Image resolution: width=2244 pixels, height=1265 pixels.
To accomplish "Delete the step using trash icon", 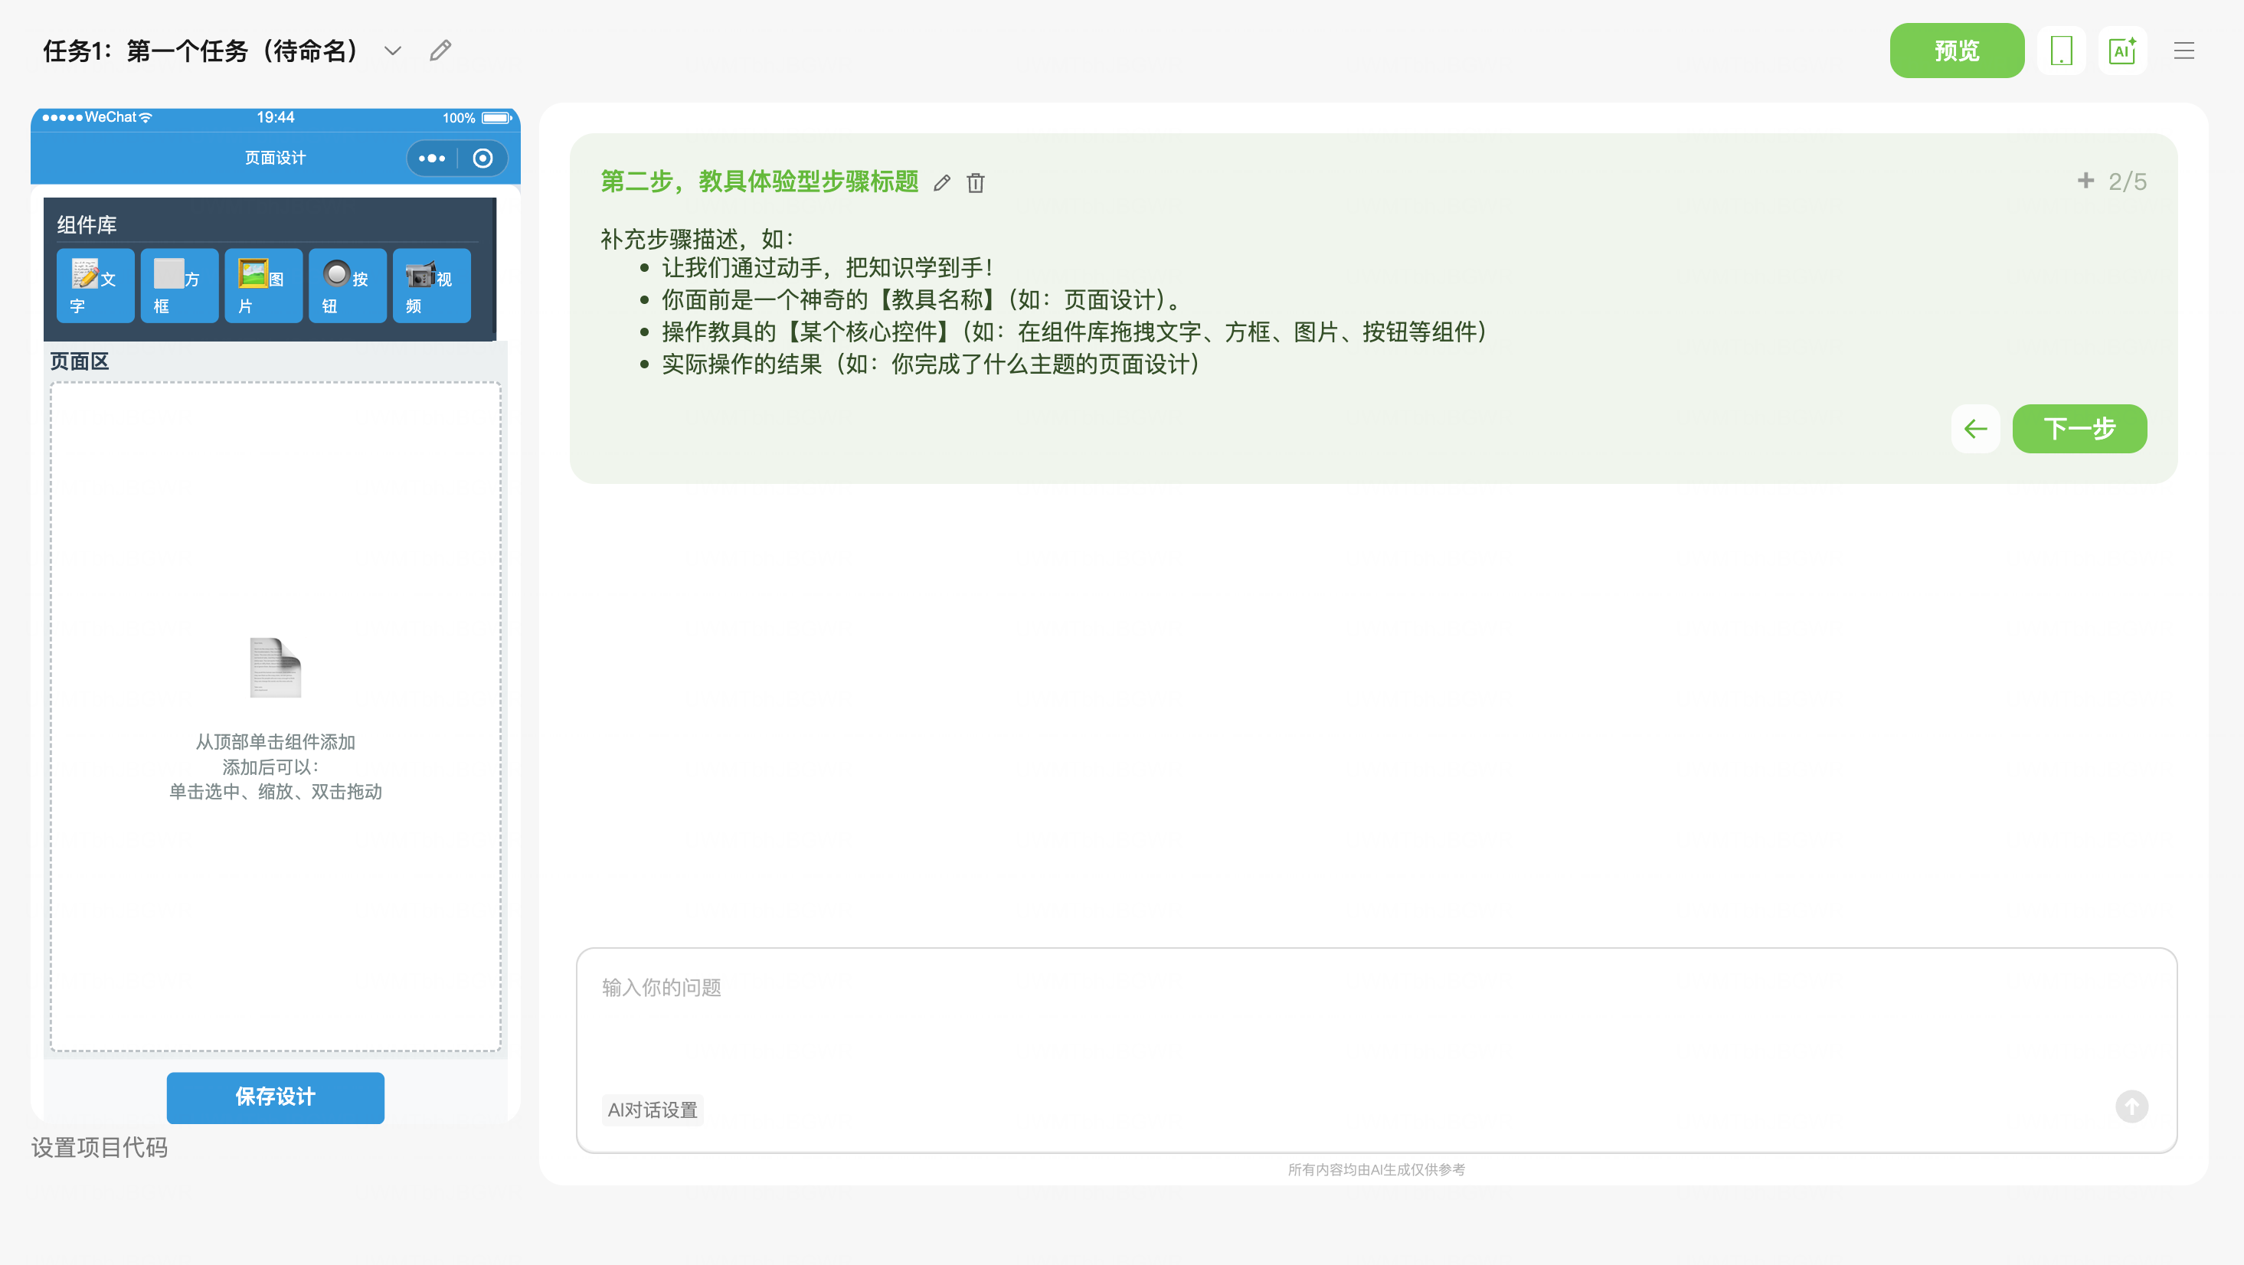I will click(x=976, y=183).
